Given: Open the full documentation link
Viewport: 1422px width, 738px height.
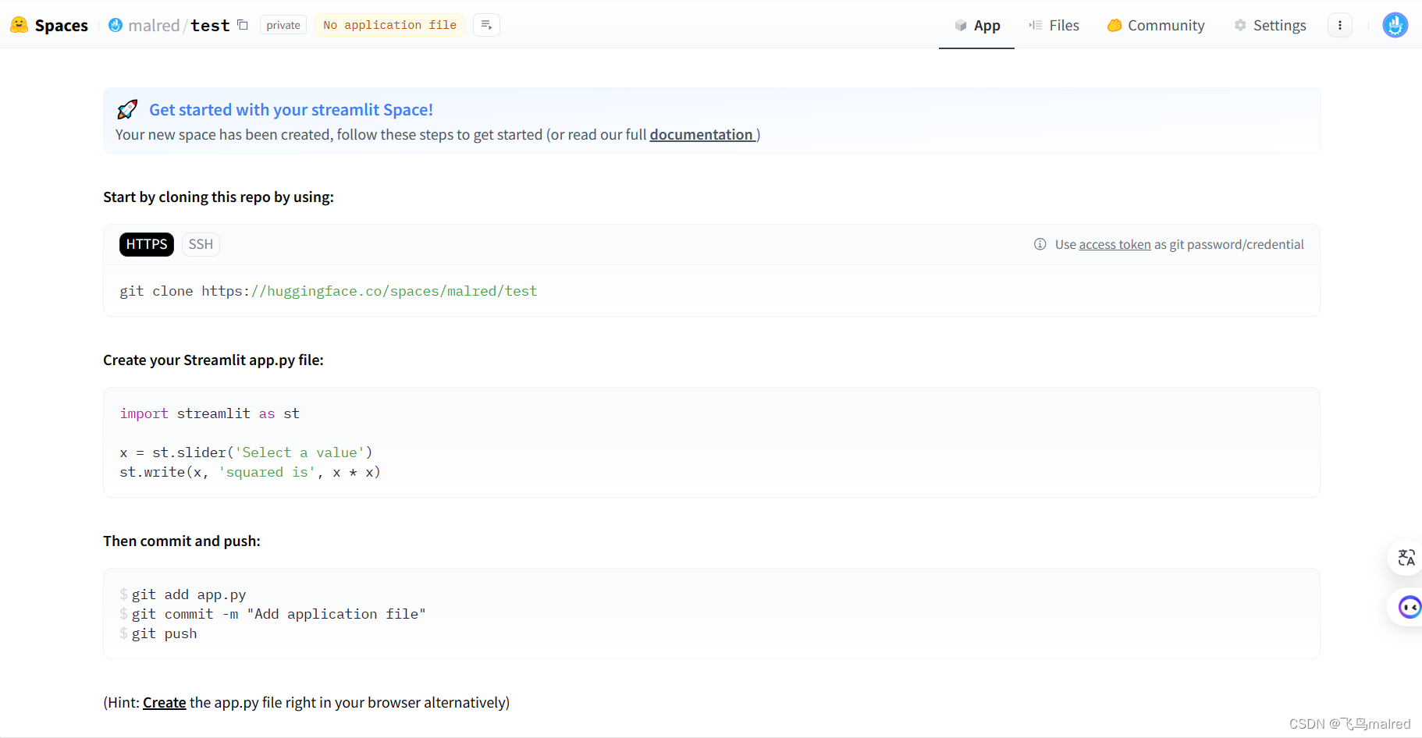Looking at the screenshot, I should (702, 134).
